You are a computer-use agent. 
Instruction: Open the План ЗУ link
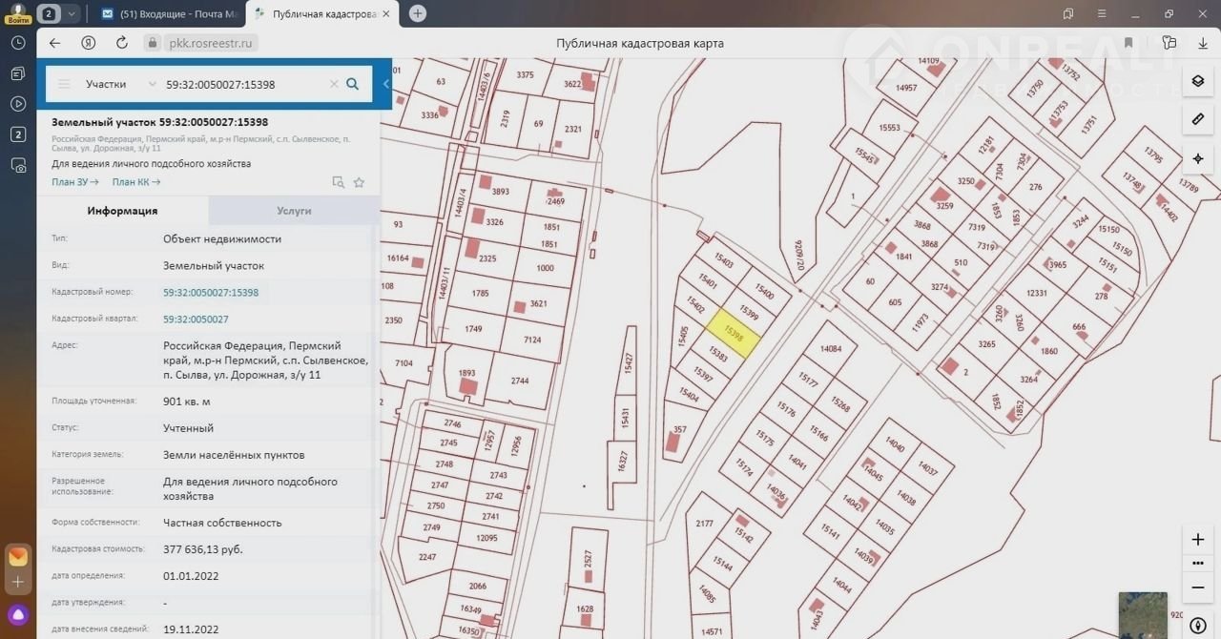[75, 182]
